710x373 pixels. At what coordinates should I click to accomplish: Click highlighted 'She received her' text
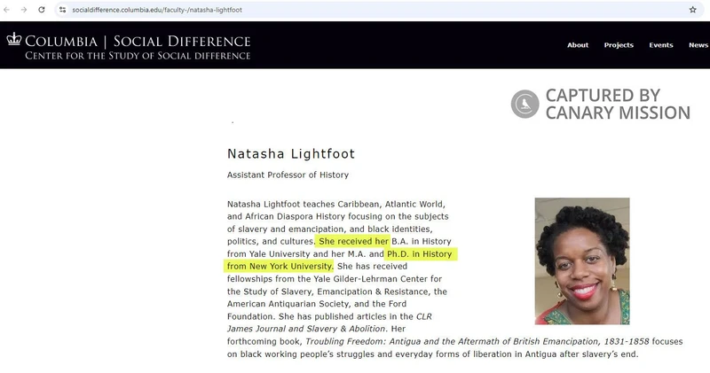tap(353, 242)
